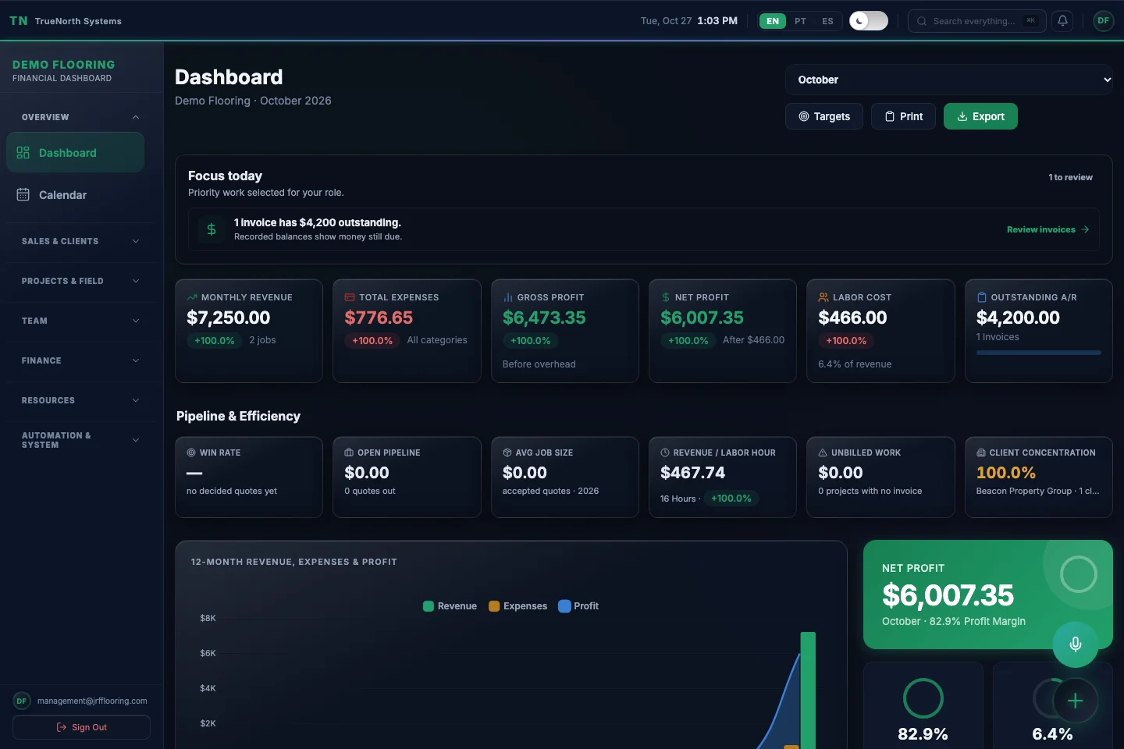Click the green Export button
The image size is (1124, 749).
pos(980,116)
